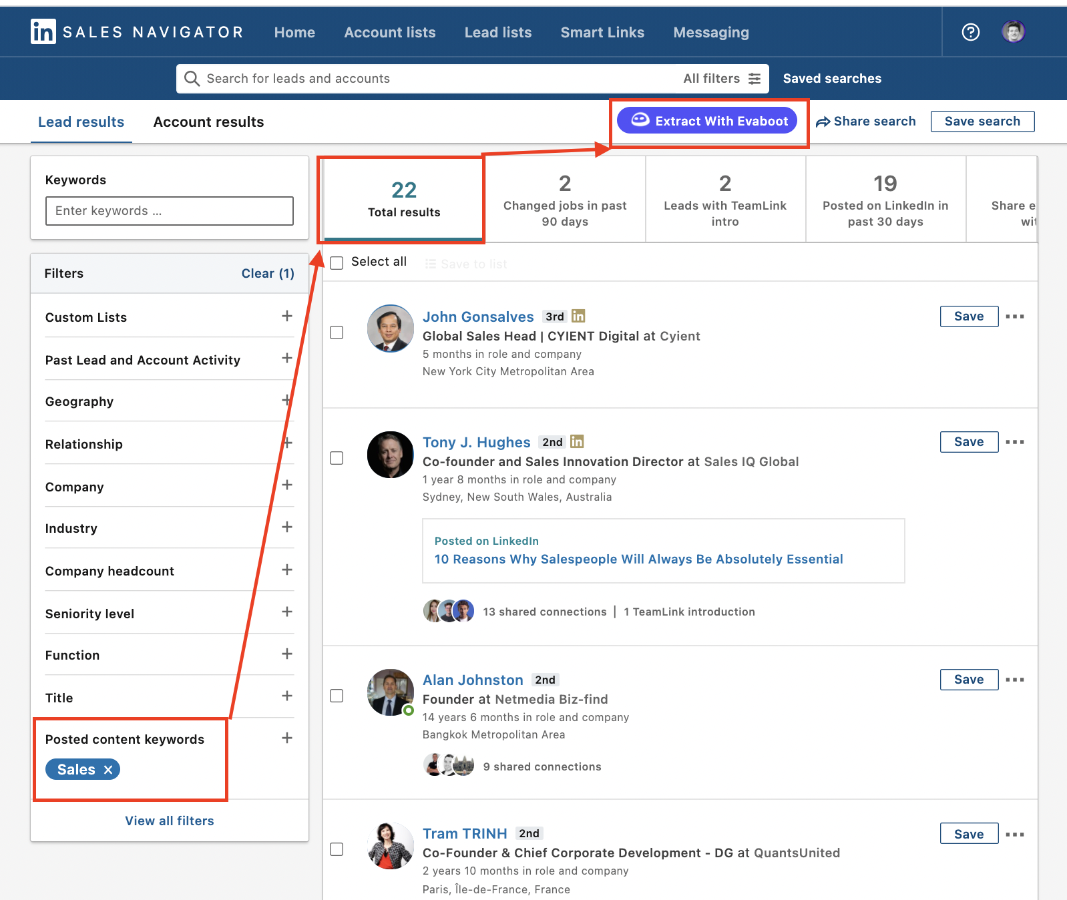
Task: Save Tony J. Hughes as a lead
Action: [x=969, y=442]
